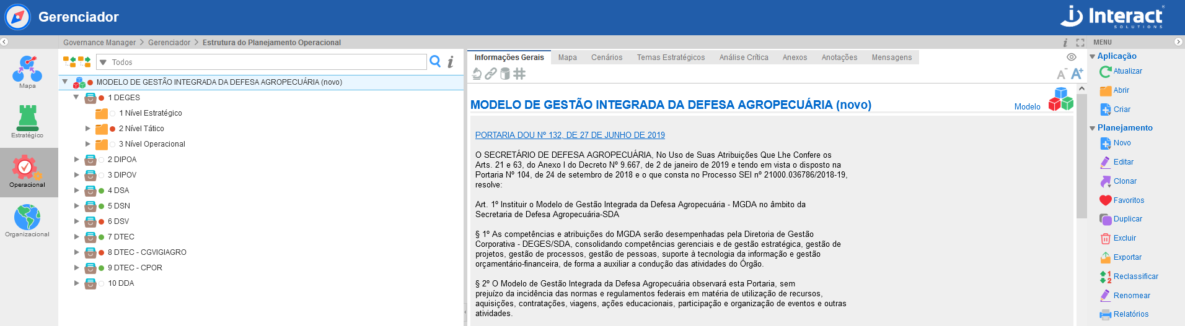Click the colored cubes Modelo icon

tap(1060, 100)
